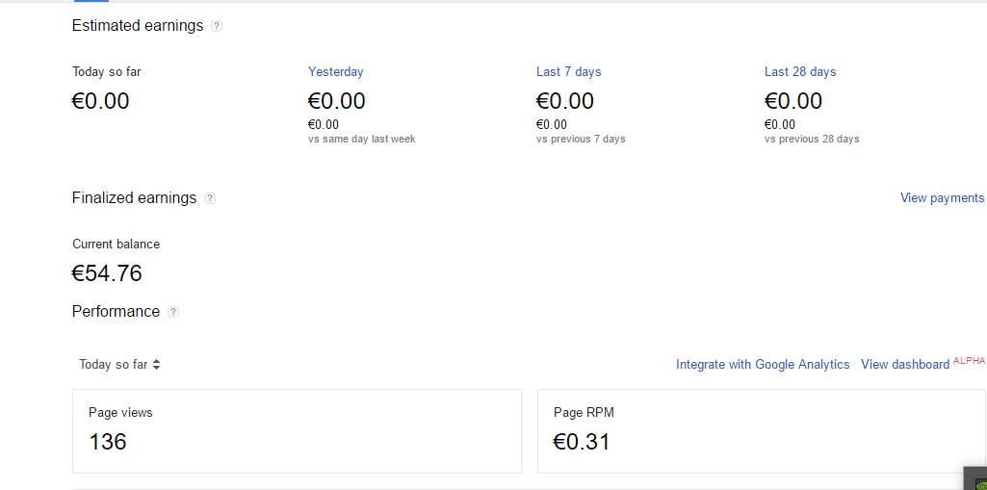Click the 136 page views value
The image size is (987, 490).
coord(108,442)
